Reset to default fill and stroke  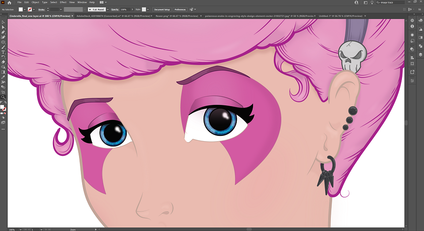coord(1,103)
